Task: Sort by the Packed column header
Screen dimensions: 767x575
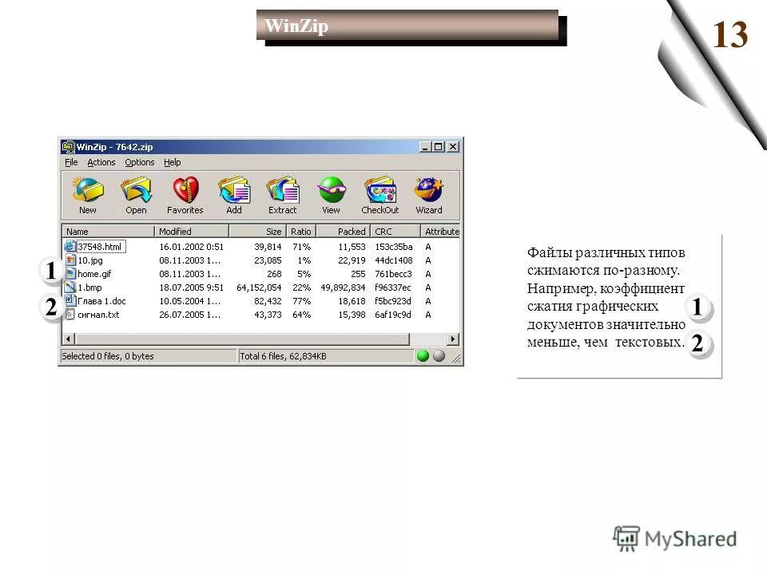Action: (x=343, y=232)
